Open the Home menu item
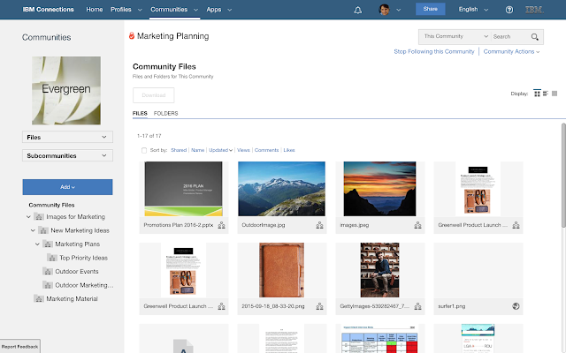This screenshot has height=353, width=566. tap(95, 10)
